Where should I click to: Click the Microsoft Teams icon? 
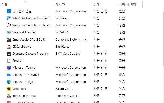[9, 68]
